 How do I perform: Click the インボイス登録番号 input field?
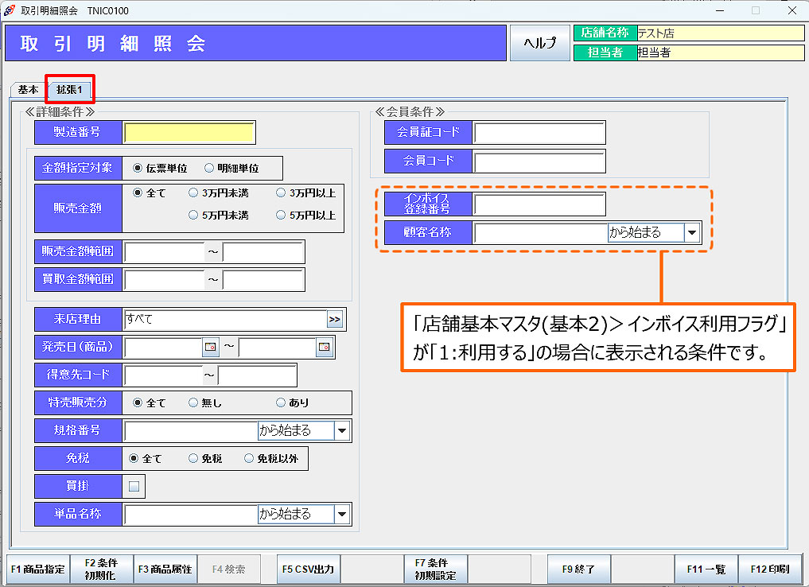(x=539, y=204)
